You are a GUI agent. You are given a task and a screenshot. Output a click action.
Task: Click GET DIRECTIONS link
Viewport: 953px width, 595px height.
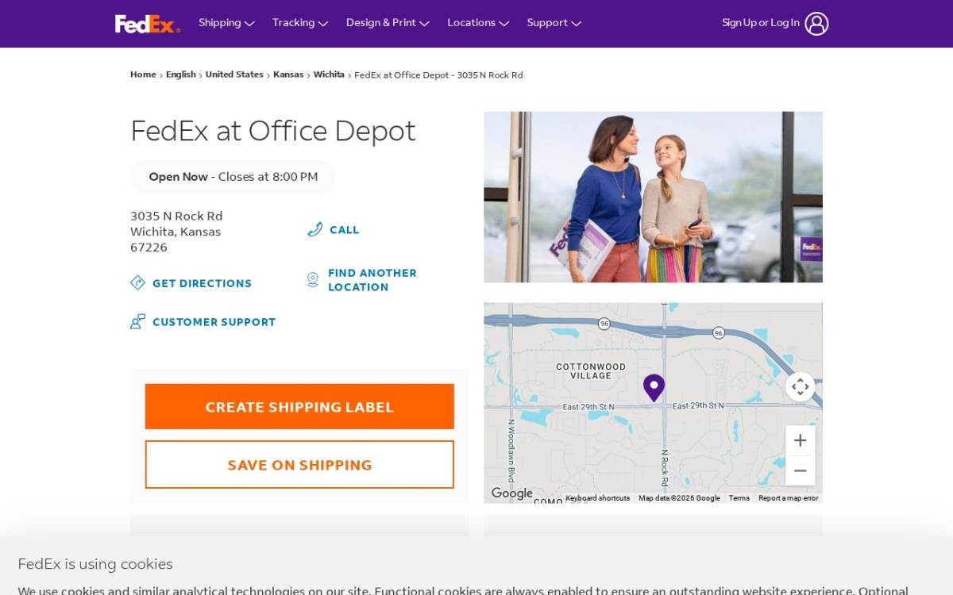202,283
